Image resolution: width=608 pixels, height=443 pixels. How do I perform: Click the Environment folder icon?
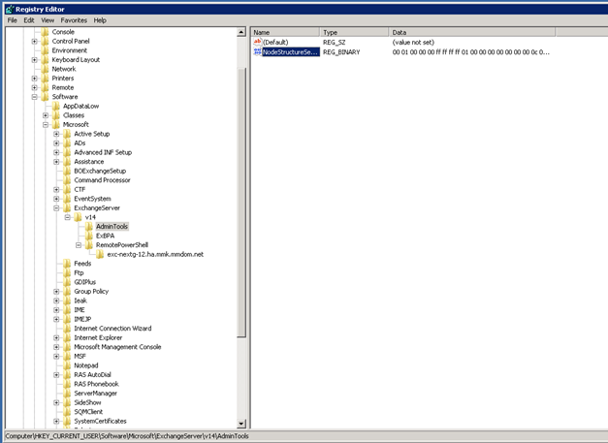[45, 50]
